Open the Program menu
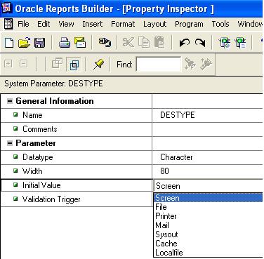Viewport: 264px width, 259px height. tap(189, 24)
